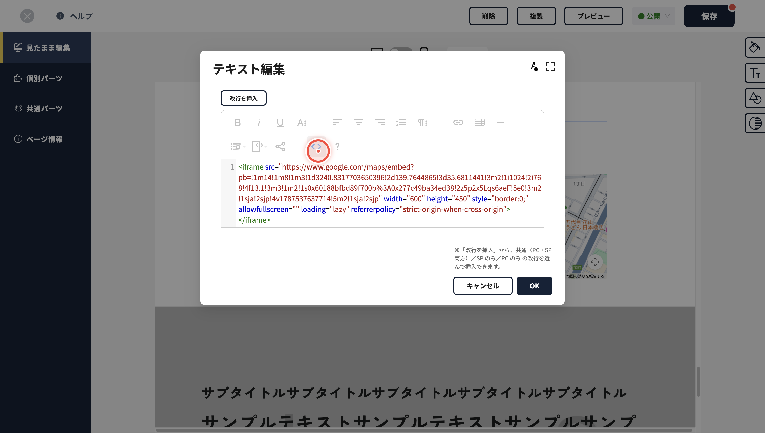Open the font size A menu
The width and height of the screenshot is (765, 433).
(301, 122)
